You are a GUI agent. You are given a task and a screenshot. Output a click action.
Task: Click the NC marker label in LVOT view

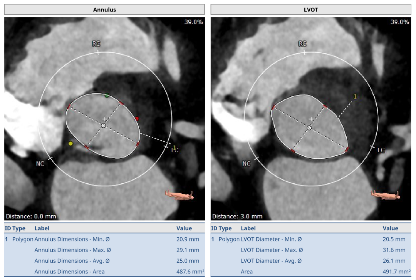tap(247, 164)
